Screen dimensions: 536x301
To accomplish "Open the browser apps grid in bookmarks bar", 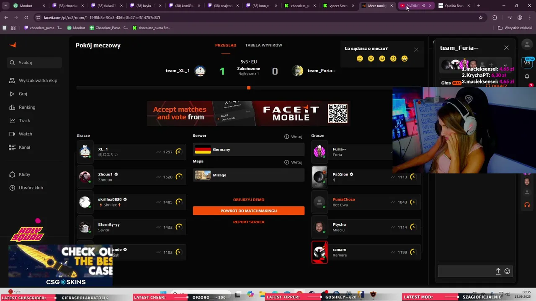I will (x=13, y=28).
